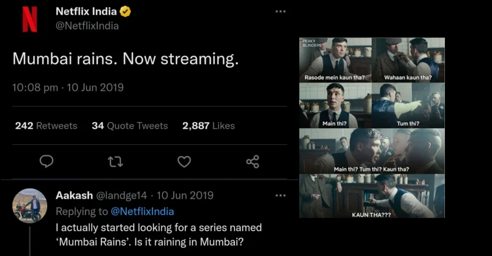The width and height of the screenshot is (492, 256).
Task: Share the Netflix India tweet
Action: (x=253, y=162)
